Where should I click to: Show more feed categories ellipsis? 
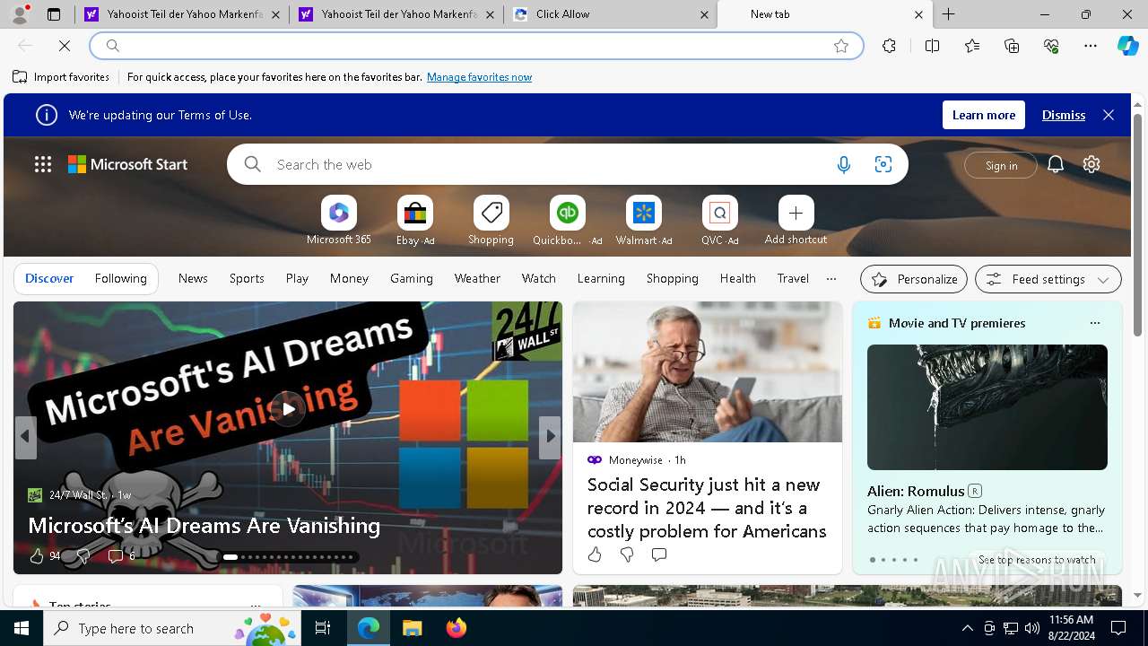831,279
